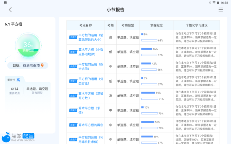Click 去提升 for 算术平方根的概念
The height and width of the screenshot is (144, 231).
[73, 125]
